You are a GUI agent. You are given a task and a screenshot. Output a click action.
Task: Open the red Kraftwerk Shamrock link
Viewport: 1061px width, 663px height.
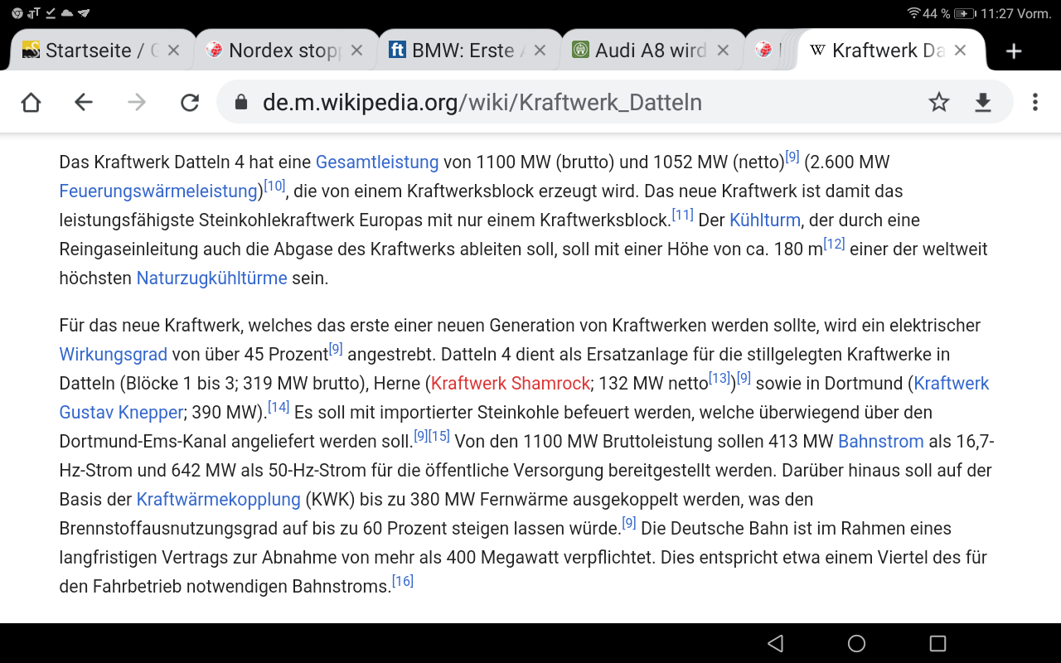point(511,383)
